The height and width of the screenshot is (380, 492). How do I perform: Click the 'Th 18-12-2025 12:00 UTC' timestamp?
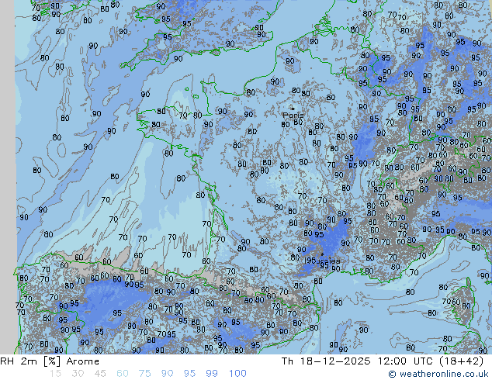coord(355,361)
